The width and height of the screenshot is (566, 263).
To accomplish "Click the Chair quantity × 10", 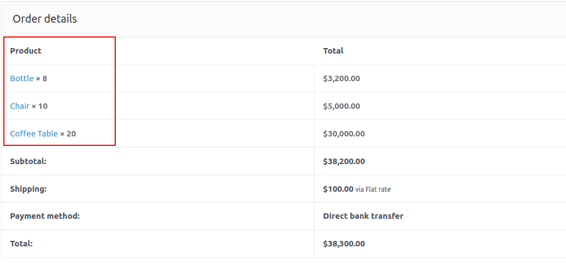I will [x=40, y=106].
